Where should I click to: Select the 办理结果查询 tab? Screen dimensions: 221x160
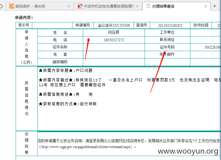176,6
